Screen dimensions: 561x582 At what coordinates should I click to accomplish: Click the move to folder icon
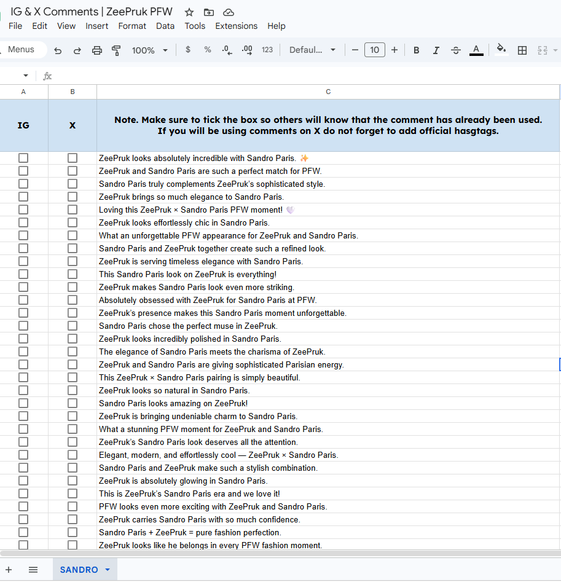click(x=209, y=12)
